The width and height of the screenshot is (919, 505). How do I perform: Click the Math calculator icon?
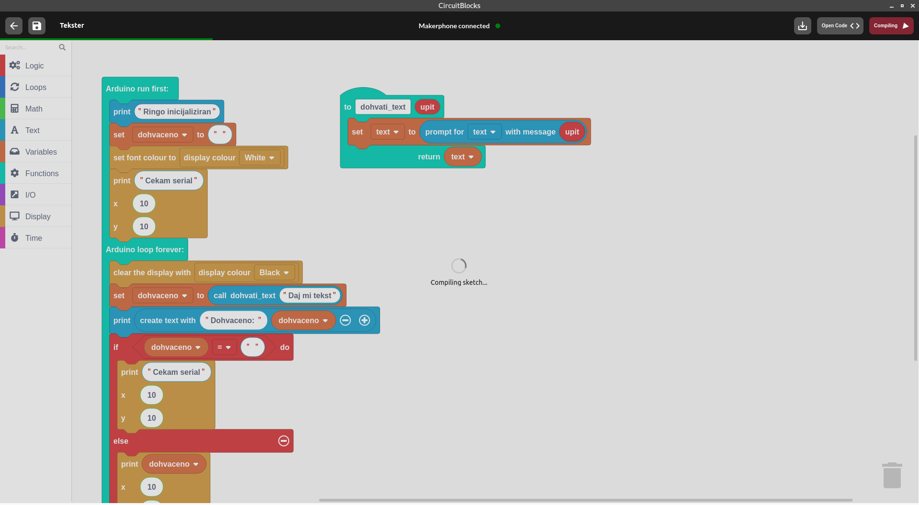[x=15, y=108]
